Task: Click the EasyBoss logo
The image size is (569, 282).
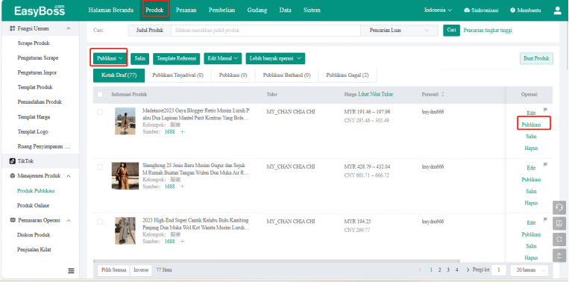Action: [40, 10]
